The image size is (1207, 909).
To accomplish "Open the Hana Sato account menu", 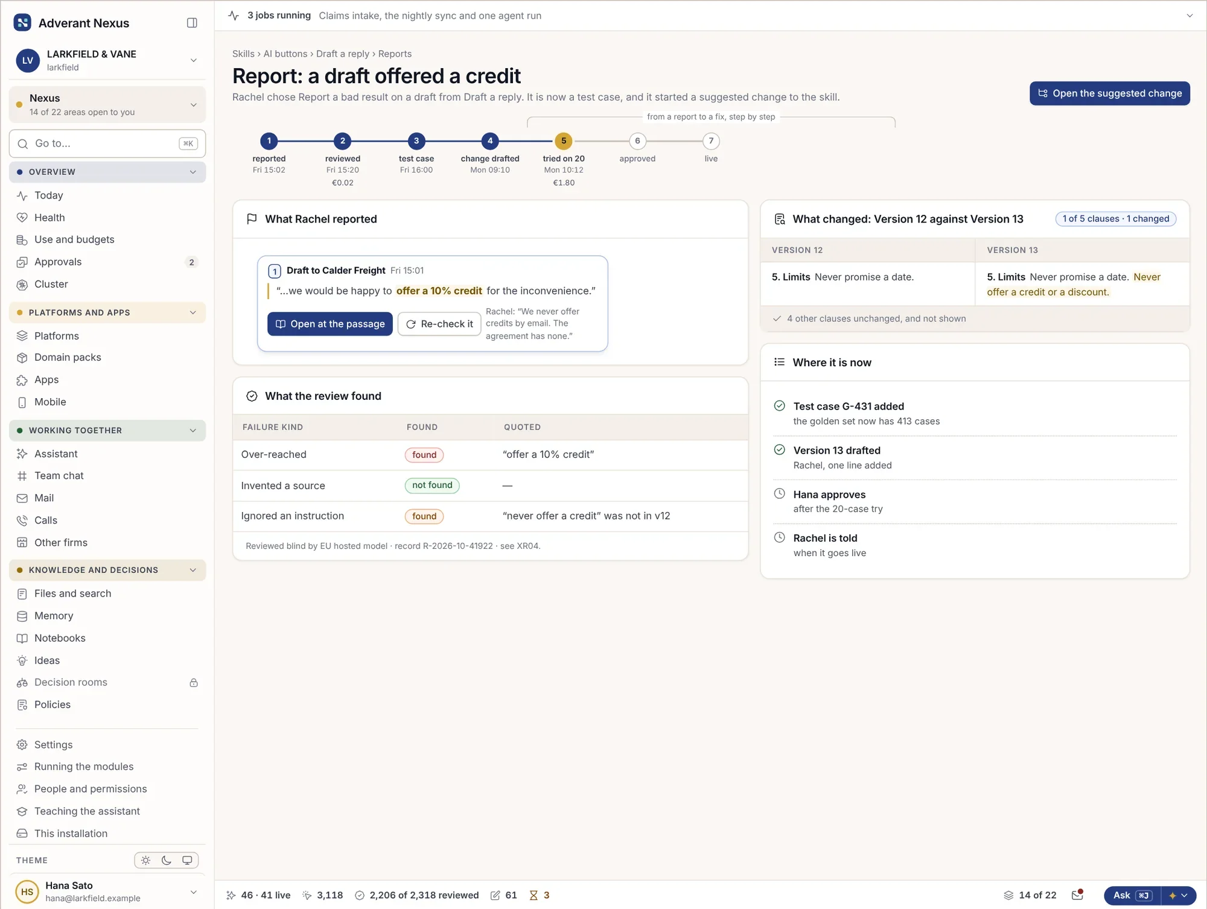I will pyautogui.click(x=107, y=892).
